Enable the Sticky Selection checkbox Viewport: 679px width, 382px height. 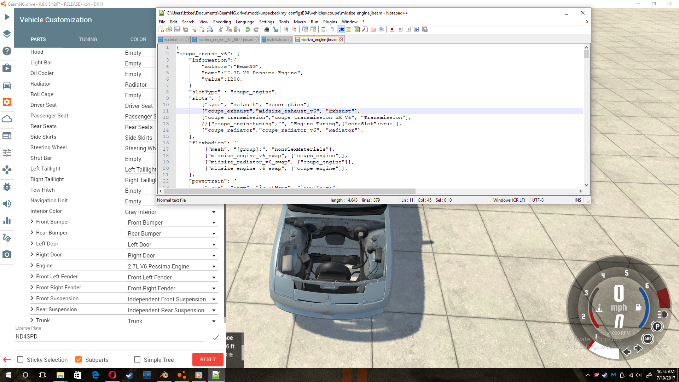[x=21, y=359]
